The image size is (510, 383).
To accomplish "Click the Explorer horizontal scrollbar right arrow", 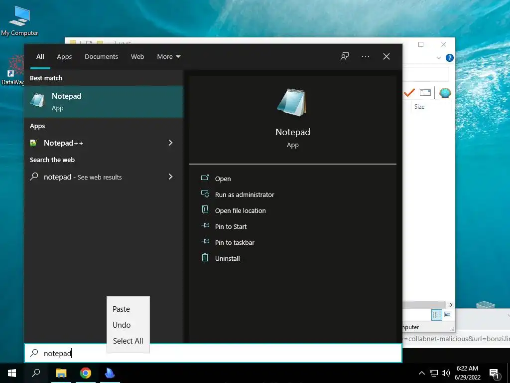I will click(x=451, y=305).
